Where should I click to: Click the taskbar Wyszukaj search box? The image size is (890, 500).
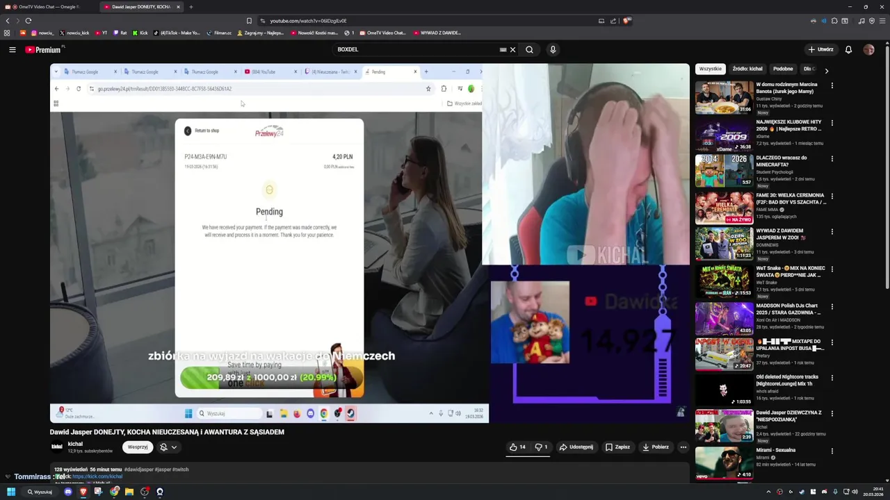[x=40, y=492]
